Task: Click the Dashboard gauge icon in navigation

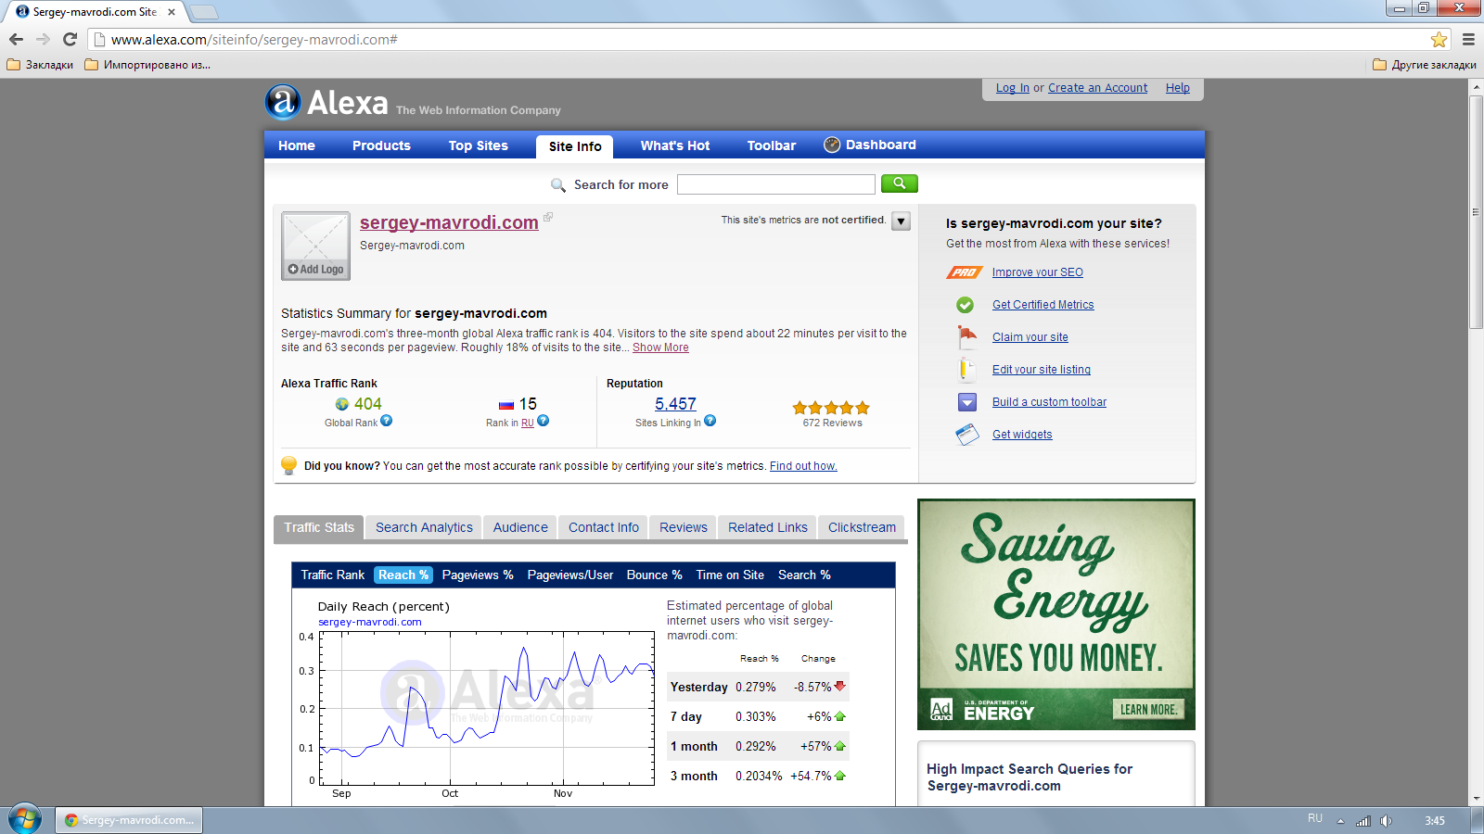Action: tap(832, 145)
